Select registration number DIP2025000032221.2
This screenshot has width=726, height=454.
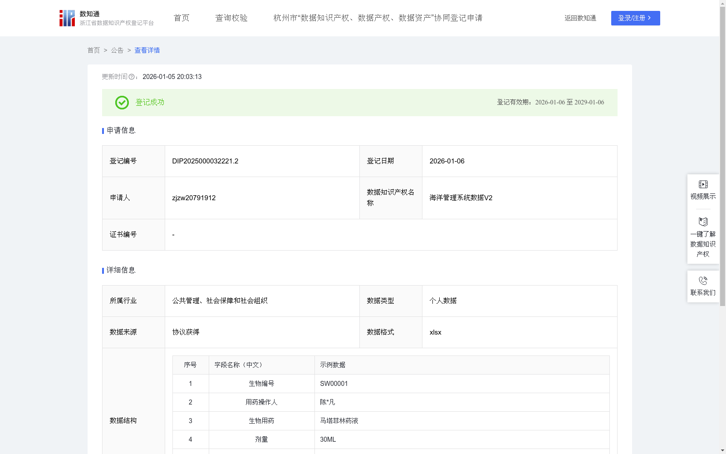click(205, 161)
